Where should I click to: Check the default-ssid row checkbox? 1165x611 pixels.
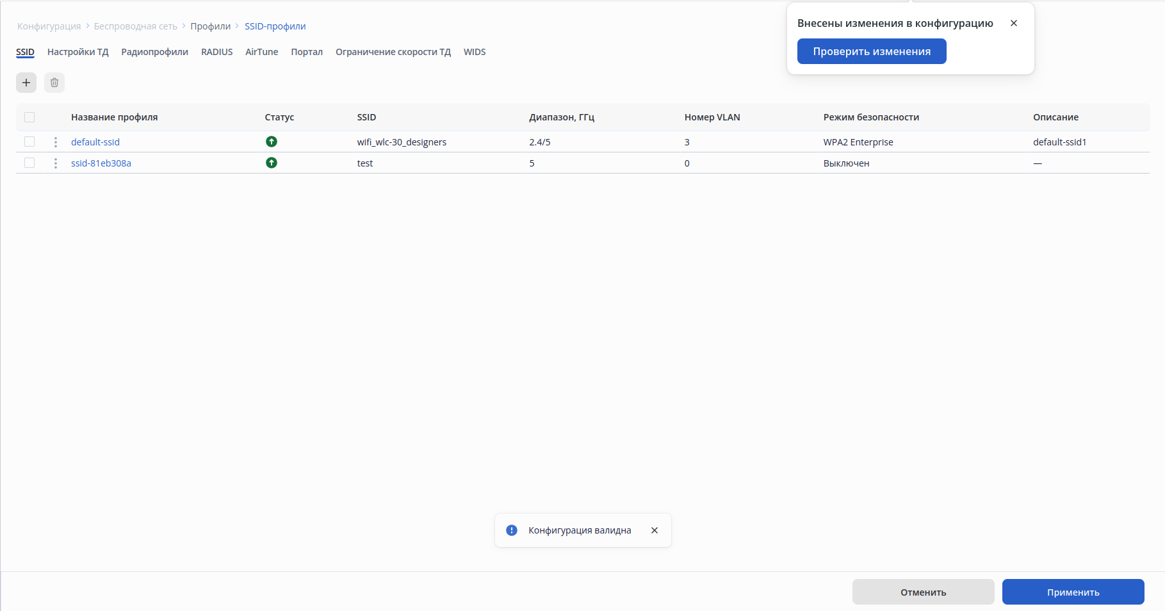tap(29, 142)
